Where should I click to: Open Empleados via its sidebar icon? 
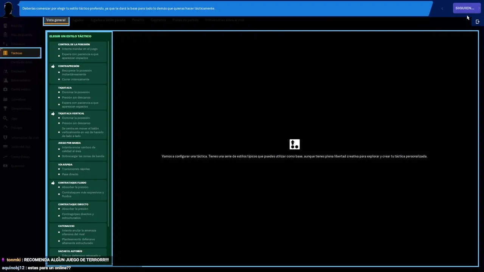pos(5,71)
